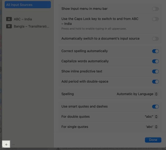Open the Spelling Automatic by Language dropdown
The height and width of the screenshot is (150, 166).
[137, 94]
